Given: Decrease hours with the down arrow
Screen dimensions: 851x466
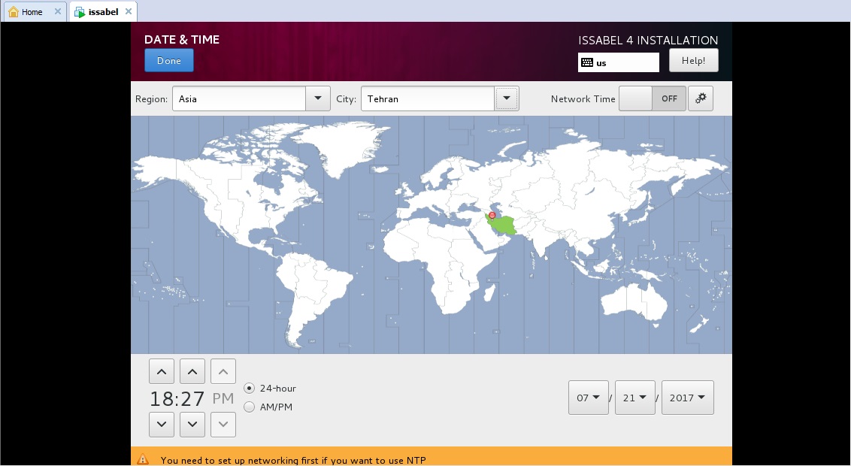Looking at the screenshot, I should pos(161,424).
